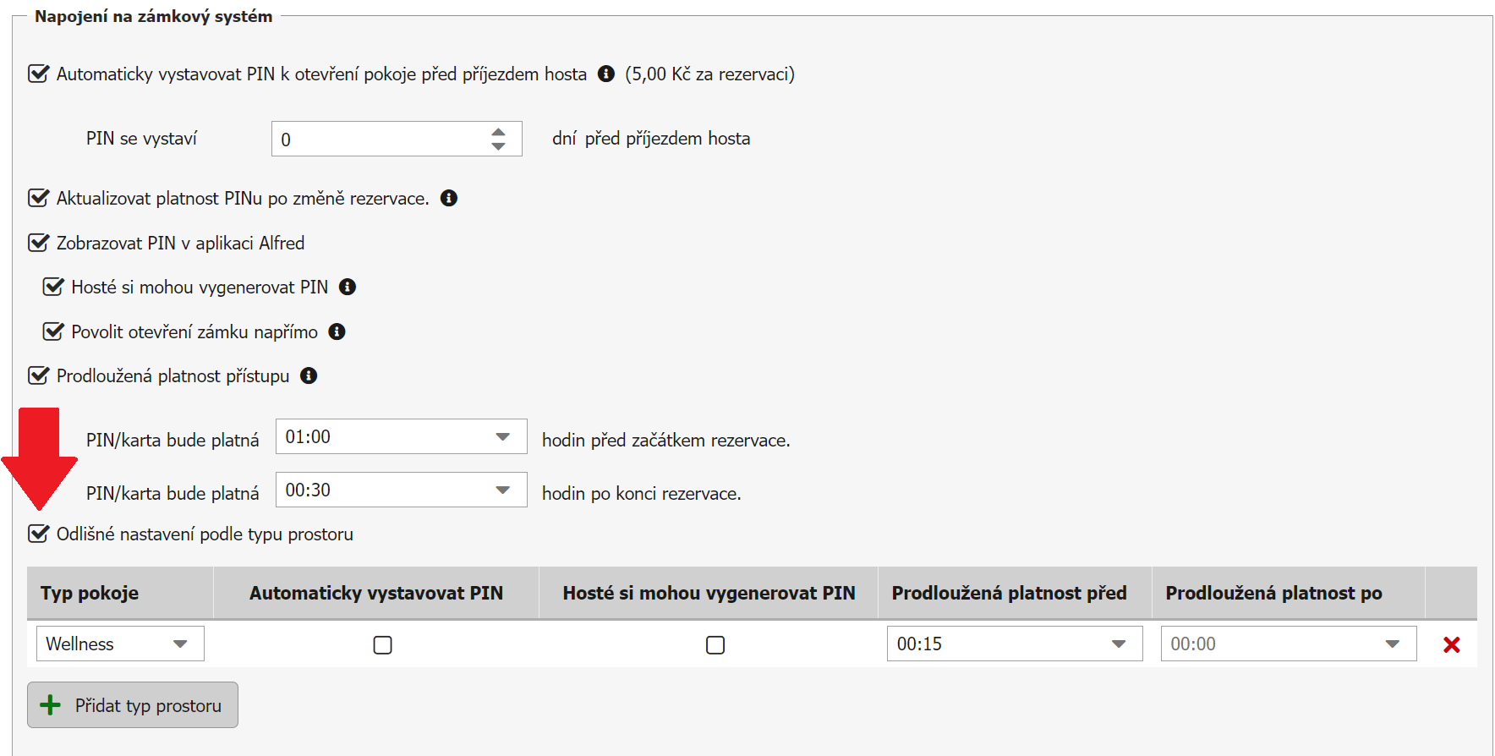Click info icon beside Povolit otevření zámku napřímo
Image resolution: width=1495 pixels, height=756 pixels.
pos(337,331)
